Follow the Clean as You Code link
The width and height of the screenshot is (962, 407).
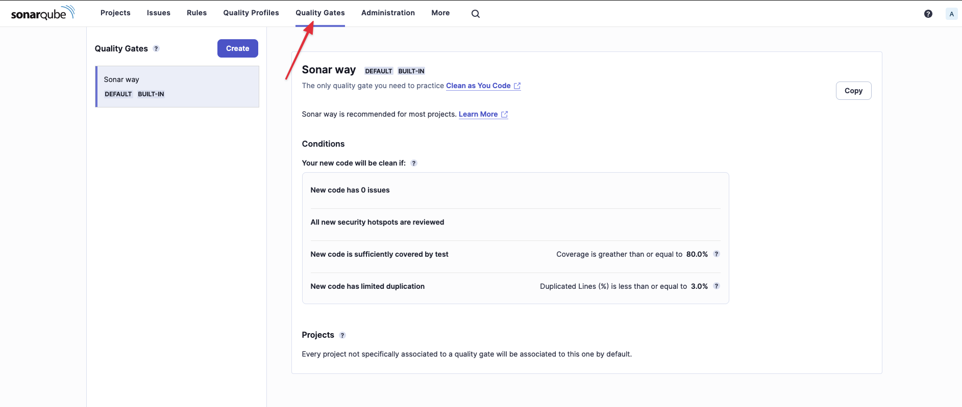pos(478,86)
